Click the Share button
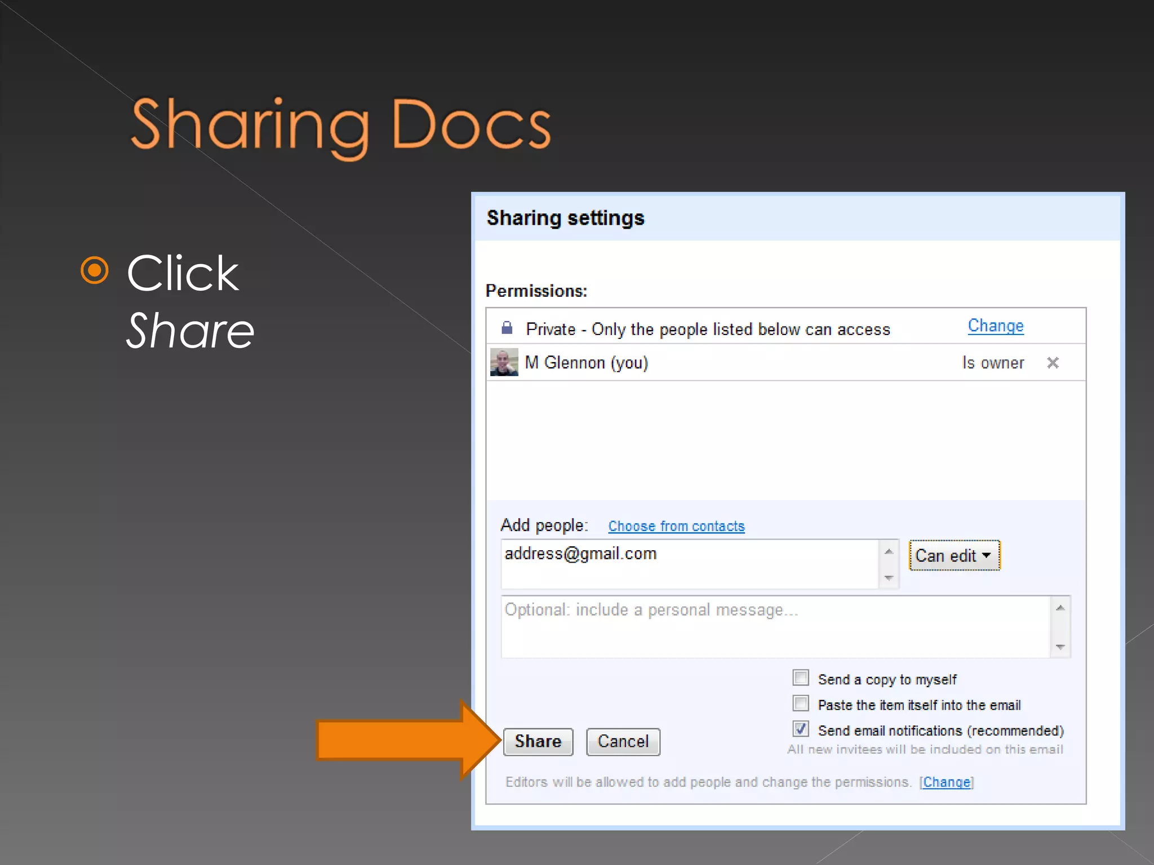The height and width of the screenshot is (865, 1154). (538, 742)
